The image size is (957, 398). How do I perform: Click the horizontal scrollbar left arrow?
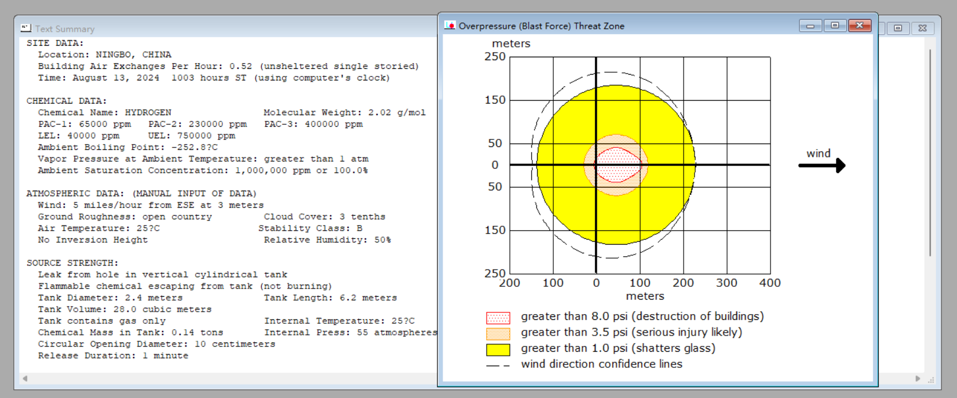coord(25,379)
